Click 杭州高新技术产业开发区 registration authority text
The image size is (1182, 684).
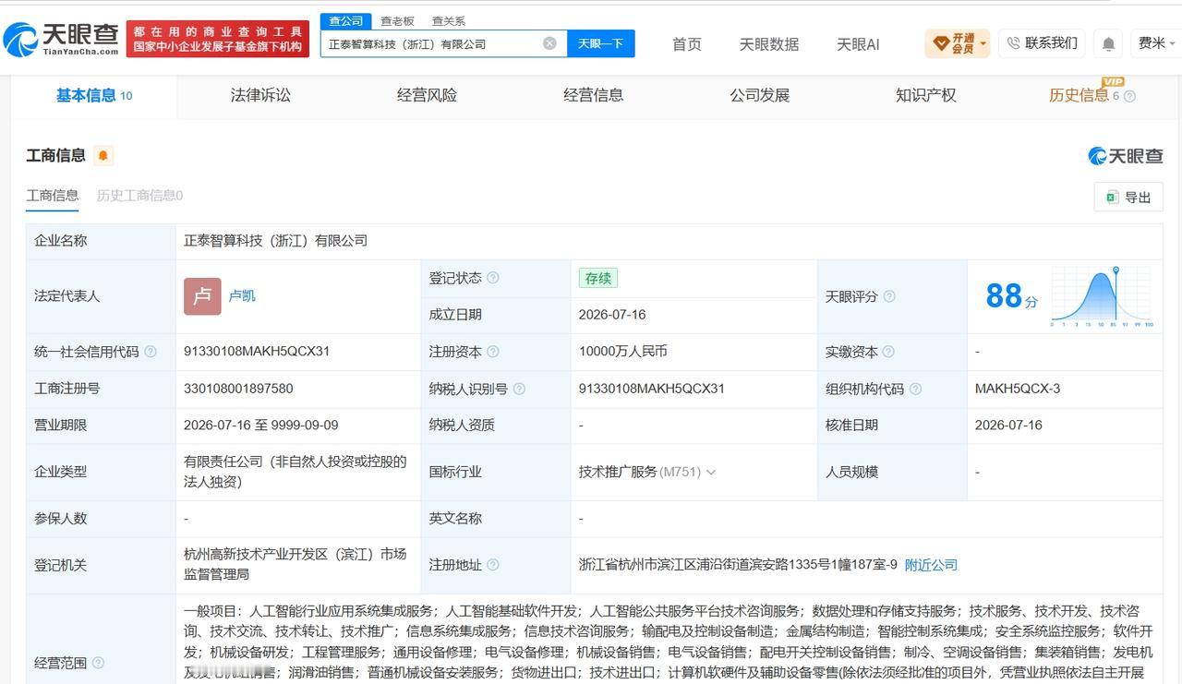tap(295, 564)
